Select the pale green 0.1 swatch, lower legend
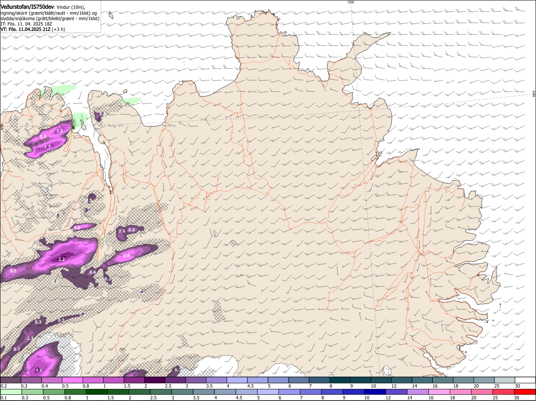 [11, 392]
